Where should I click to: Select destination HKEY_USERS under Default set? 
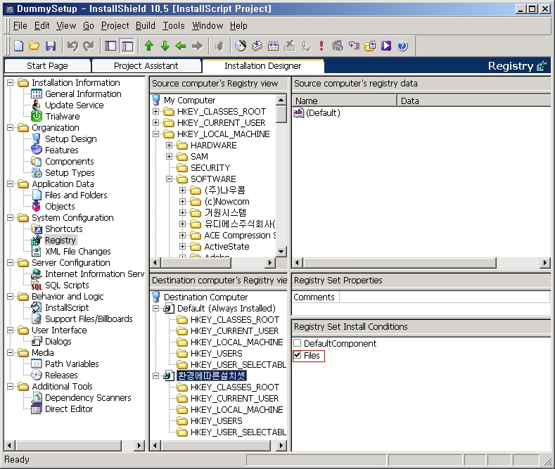tap(216, 354)
